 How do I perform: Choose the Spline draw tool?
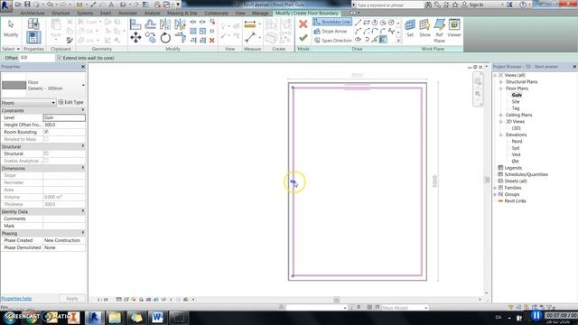(391, 32)
